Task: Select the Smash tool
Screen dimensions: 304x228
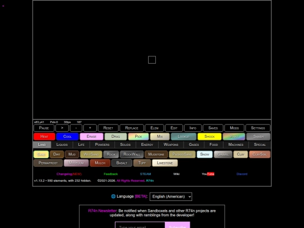Action: 258,136
